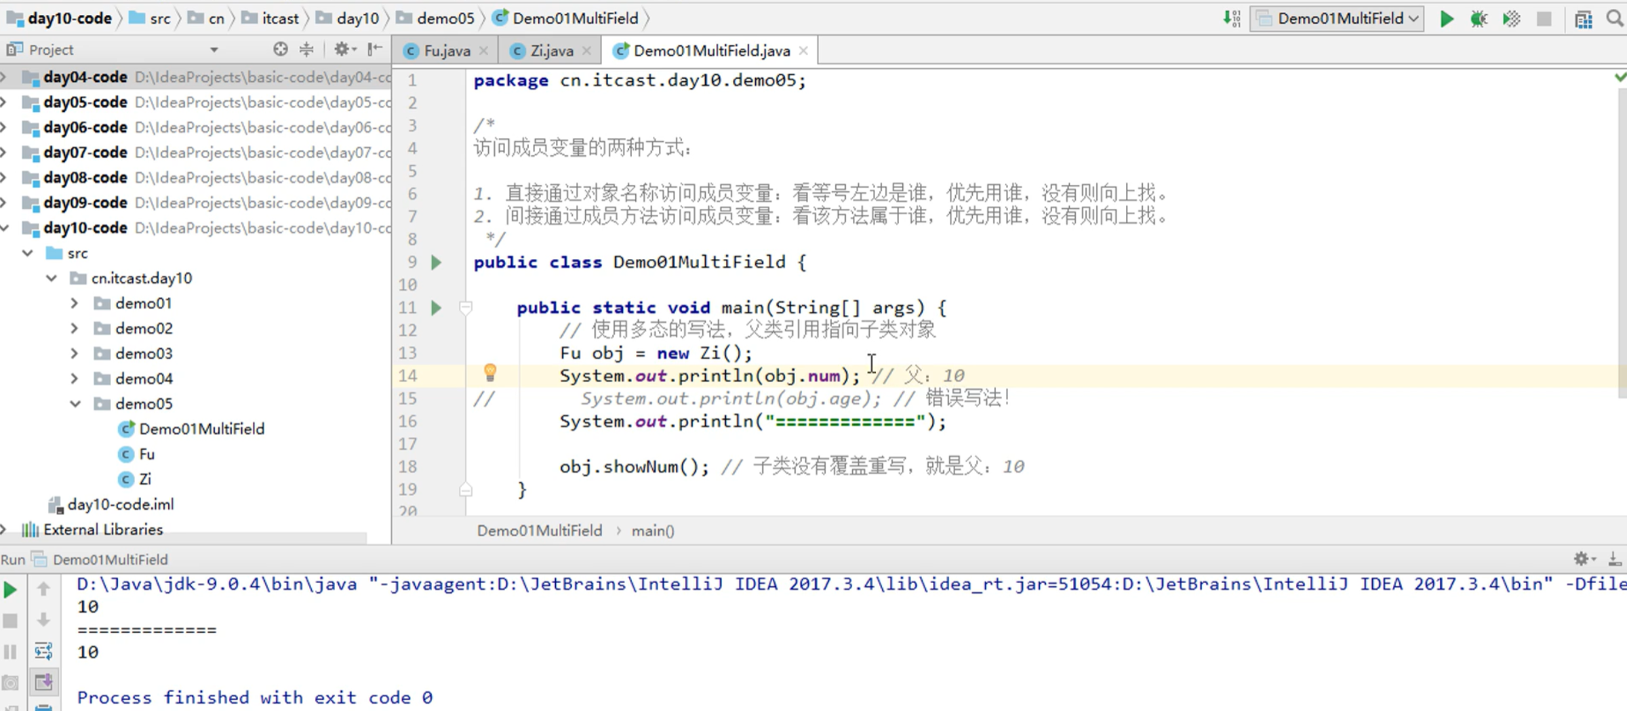Collapse the demo05 package
The height and width of the screenshot is (711, 1627).
click(x=75, y=404)
